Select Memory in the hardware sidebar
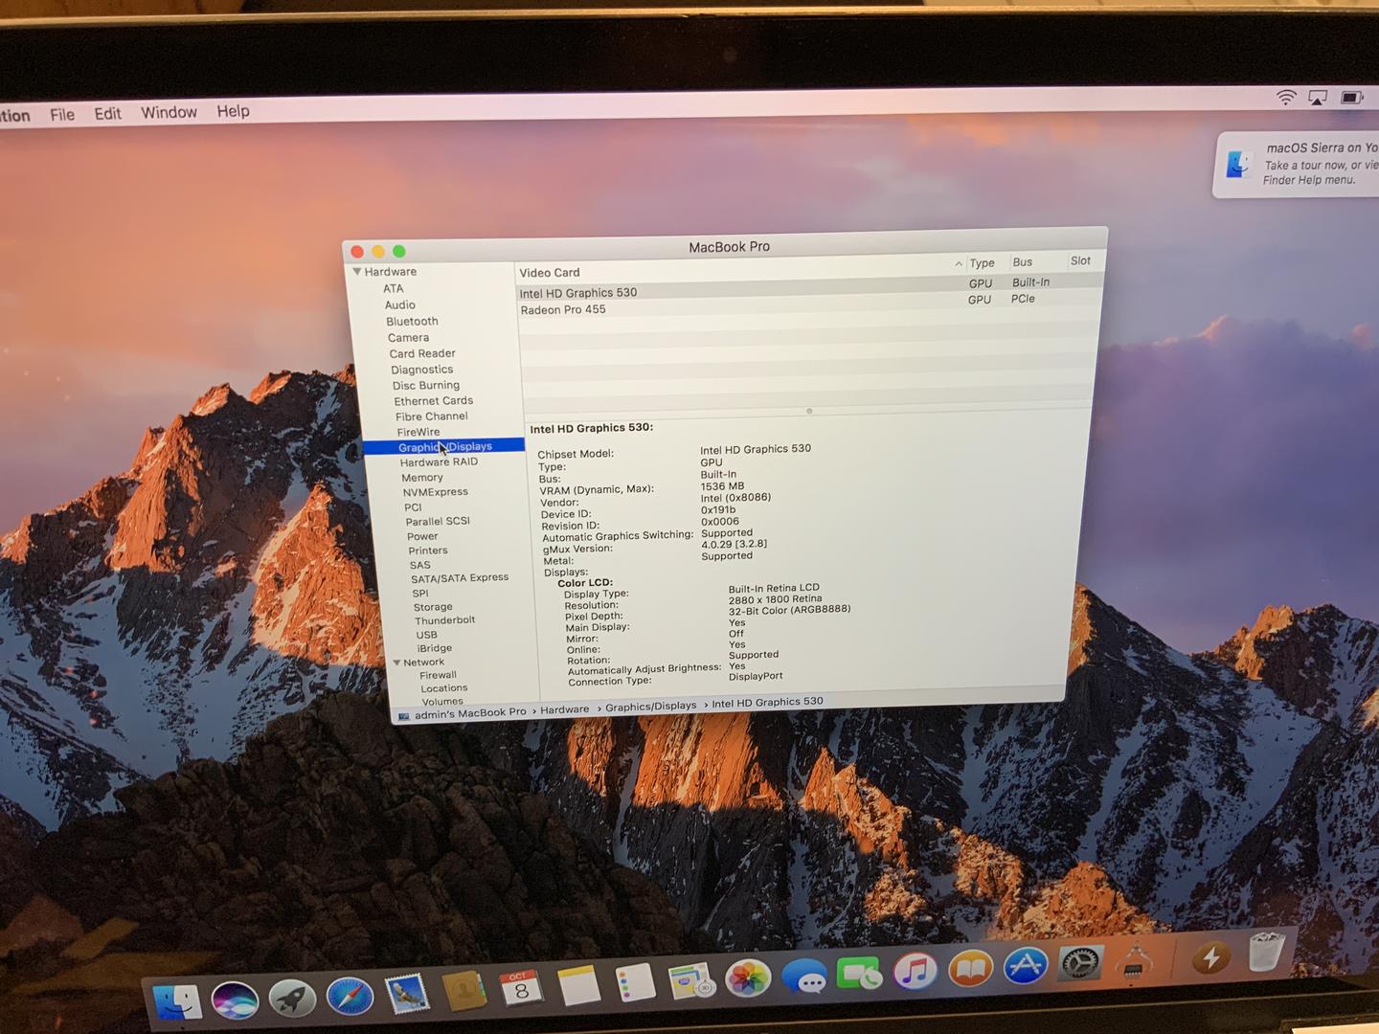The image size is (1379, 1034). point(422,478)
